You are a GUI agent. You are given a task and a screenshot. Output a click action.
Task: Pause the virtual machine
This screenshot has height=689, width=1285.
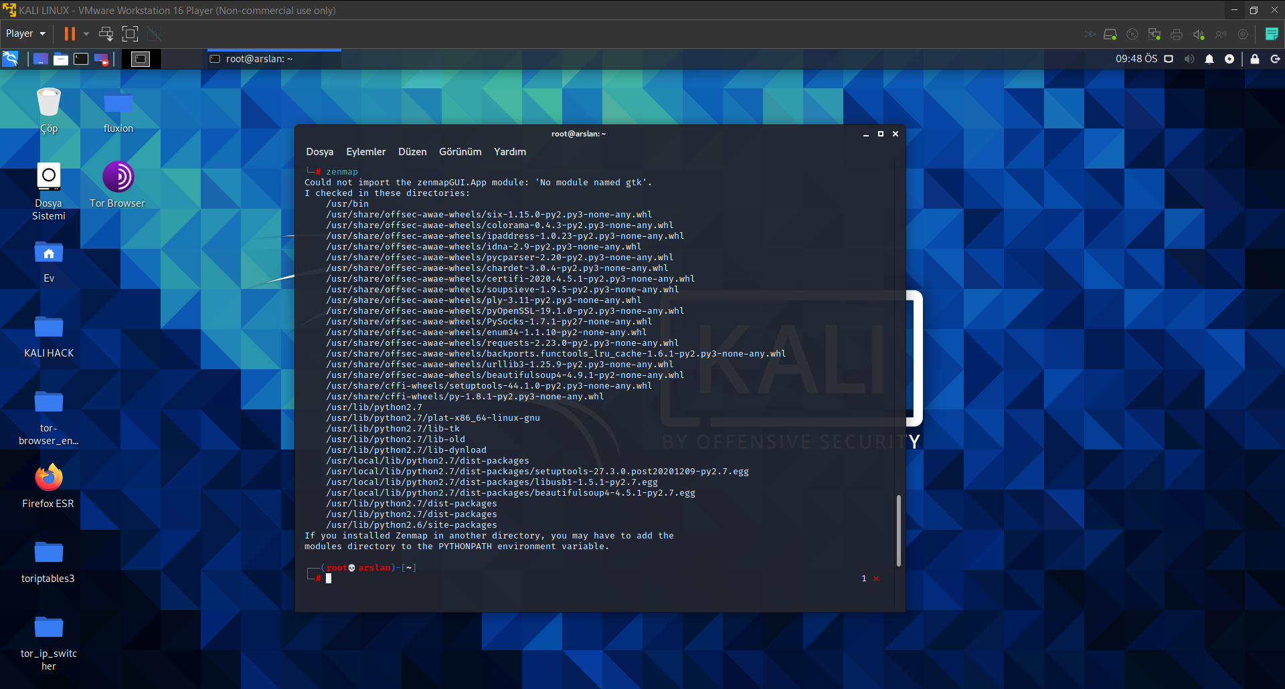(70, 33)
